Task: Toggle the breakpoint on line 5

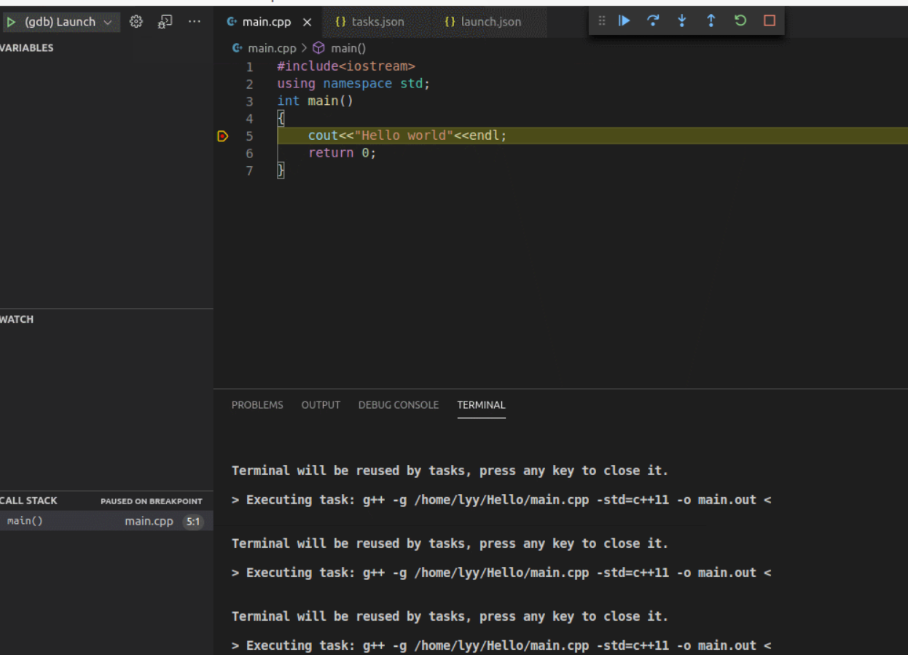Action: click(x=223, y=136)
